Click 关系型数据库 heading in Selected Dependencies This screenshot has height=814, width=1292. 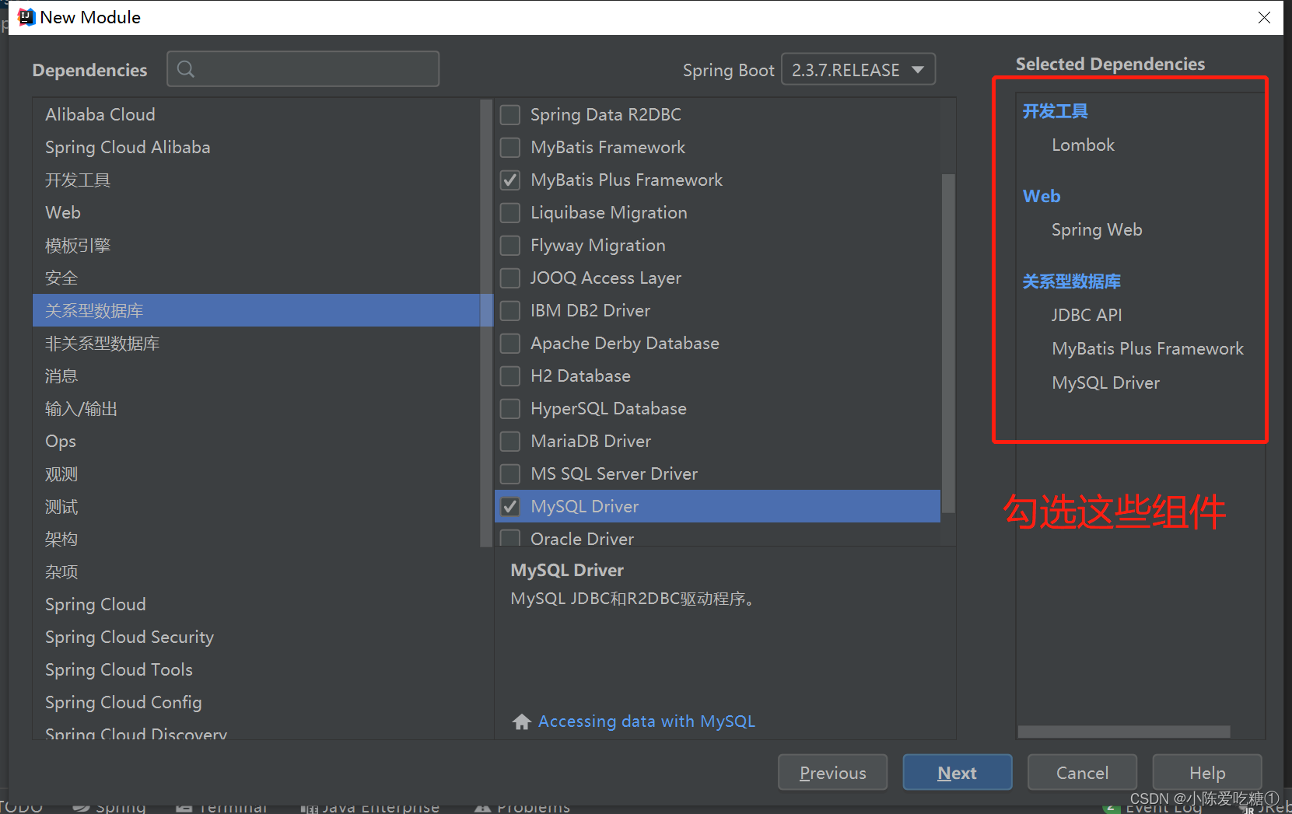(1071, 281)
